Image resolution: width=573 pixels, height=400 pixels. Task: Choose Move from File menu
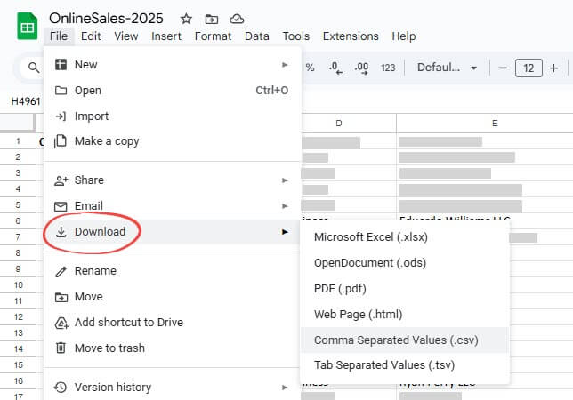point(172,296)
